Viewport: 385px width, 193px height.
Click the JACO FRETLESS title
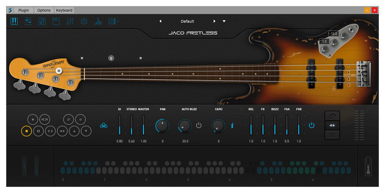coord(193,33)
